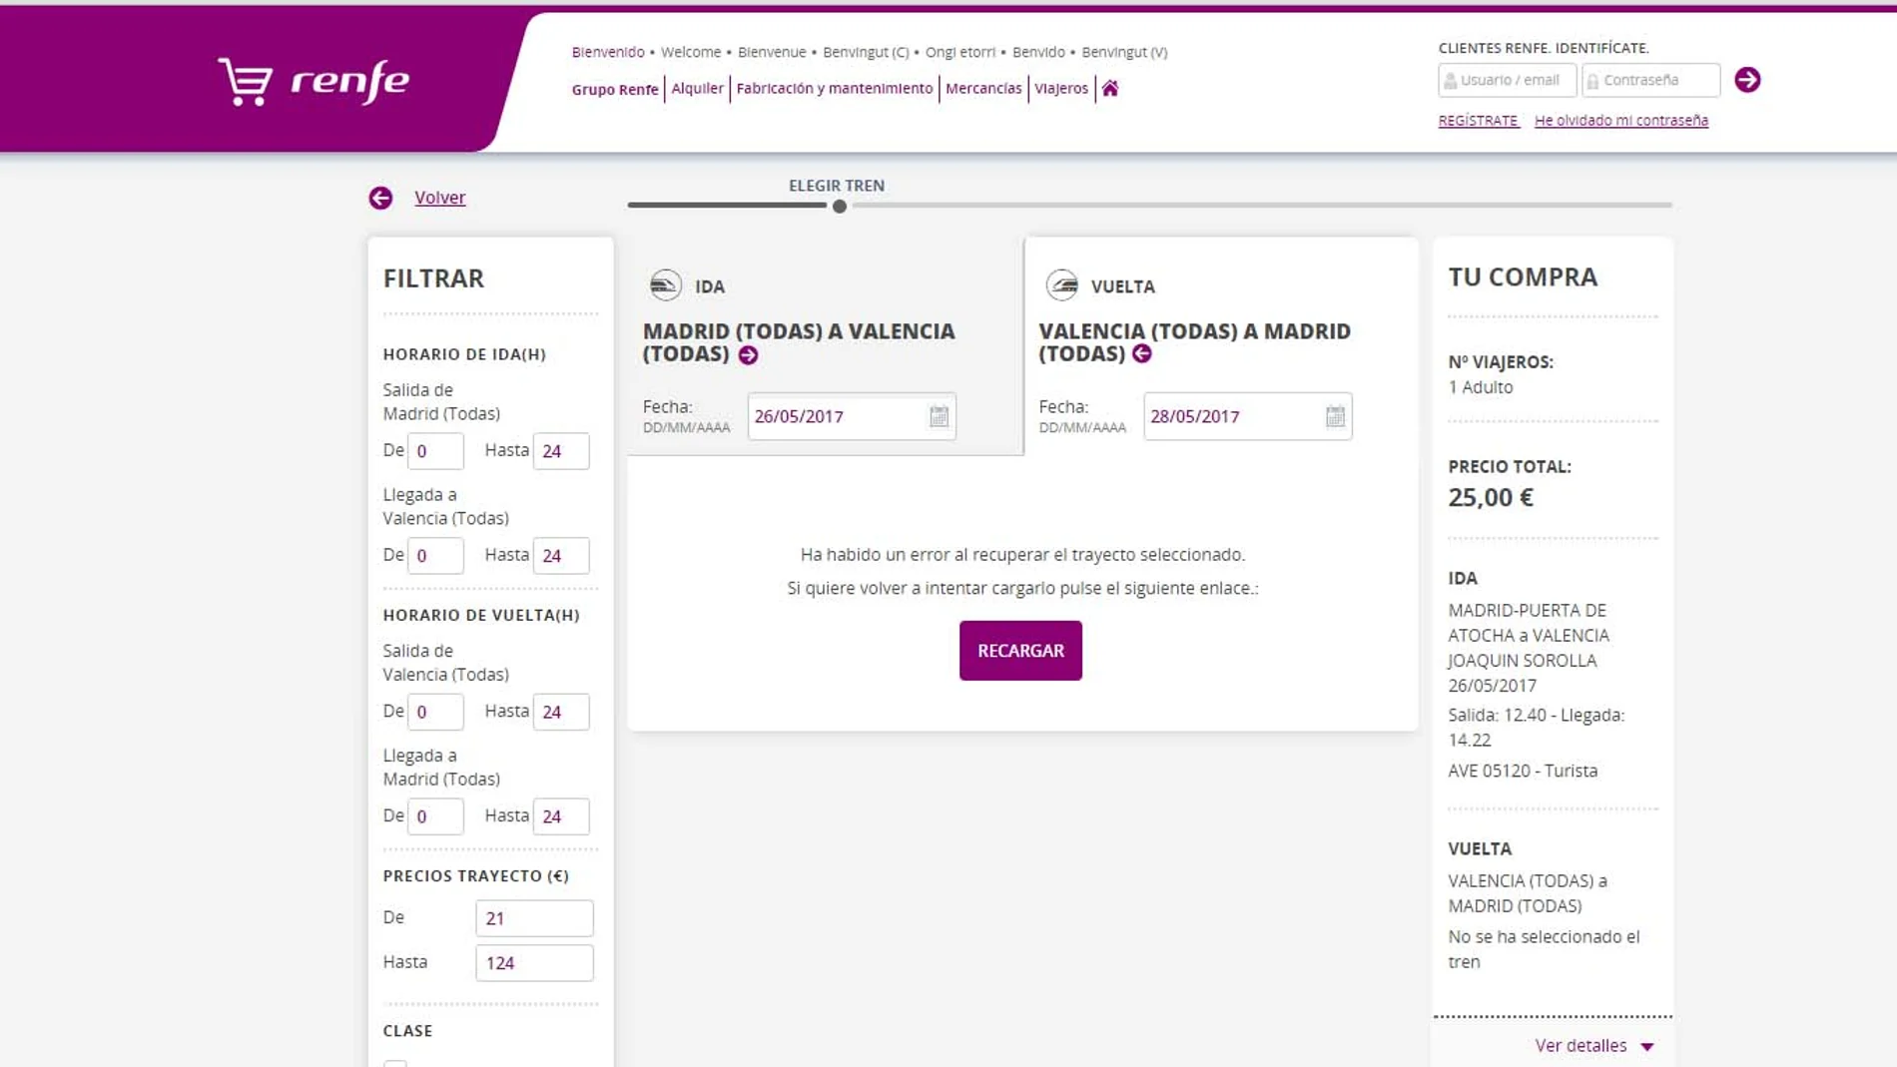Screen dimensions: 1897x1067
Task: Follow the Volver link
Action: point(440,198)
